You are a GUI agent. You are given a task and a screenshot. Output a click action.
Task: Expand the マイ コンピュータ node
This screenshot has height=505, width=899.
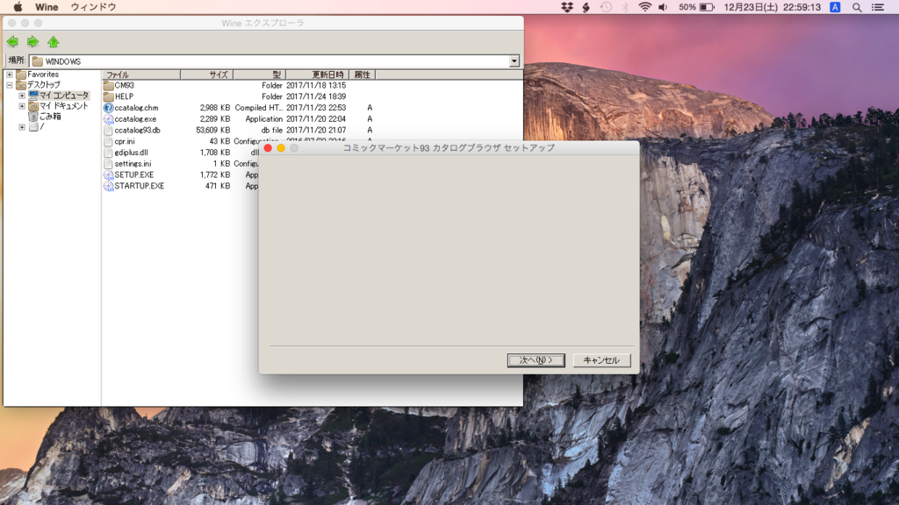point(22,96)
